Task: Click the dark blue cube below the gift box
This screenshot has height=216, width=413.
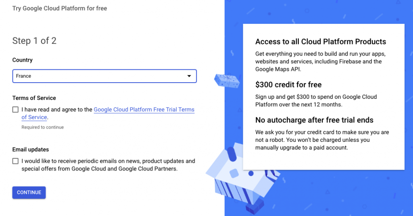Action: click(x=254, y=208)
